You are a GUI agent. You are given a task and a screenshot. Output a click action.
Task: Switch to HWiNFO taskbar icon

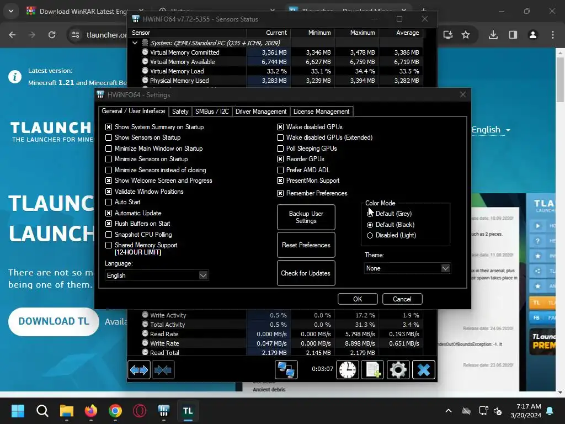[163, 411]
